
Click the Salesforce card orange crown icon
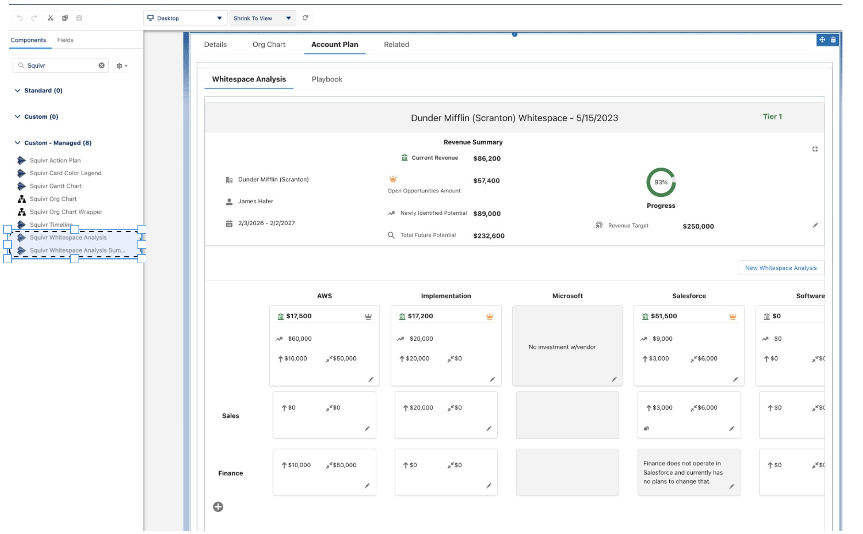[x=732, y=316]
